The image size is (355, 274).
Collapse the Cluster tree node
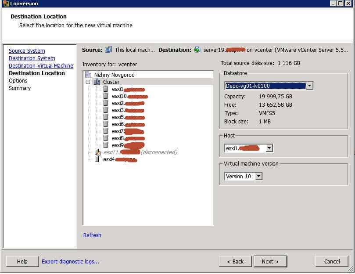click(88, 82)
